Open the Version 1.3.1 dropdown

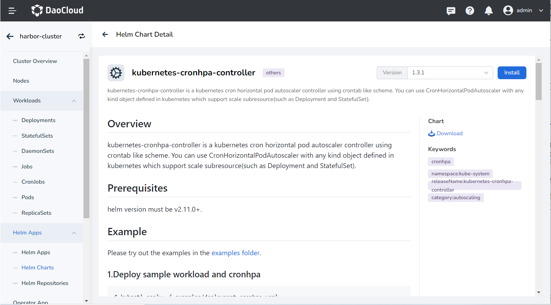tap(449, 73)
